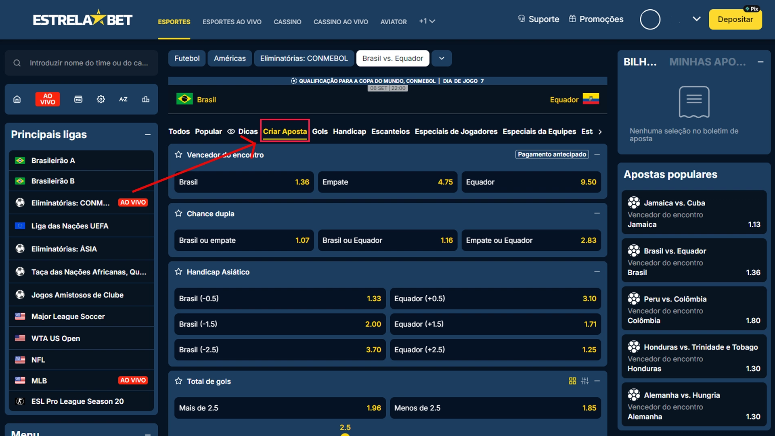Click Eliminatórias: CONMEBOL breadcrumb
This screenshot has height=436, width=775.
tap(304, 59)
